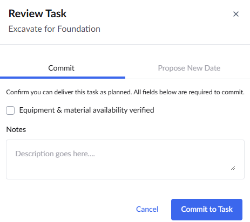
Task: Click the blue Cancel link beside Commit to Task
Action: point(147,209)
